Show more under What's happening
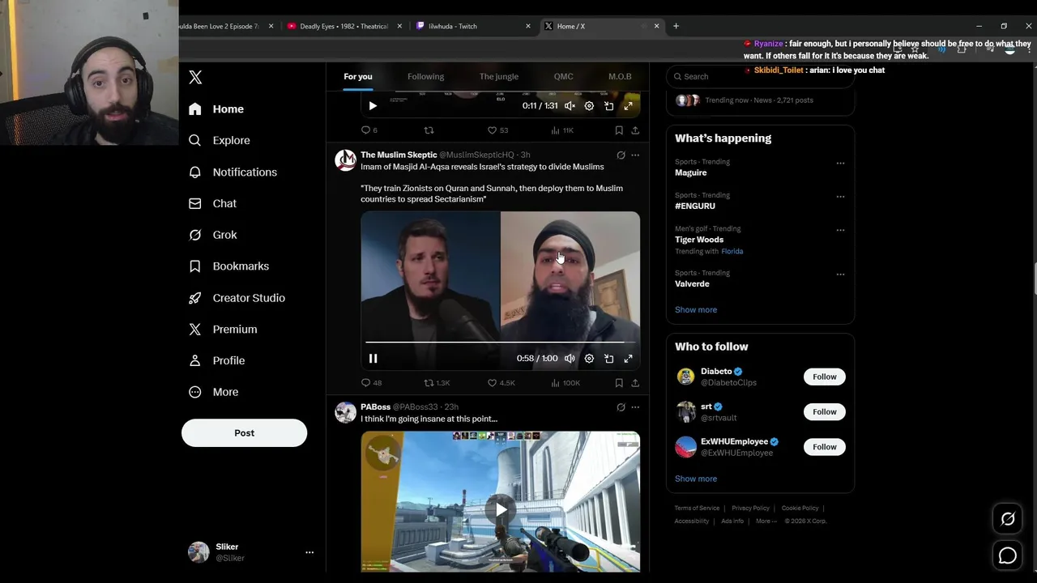Viewport: 1037px width, 583px height. pyautogui.click(x=696, y=309)
